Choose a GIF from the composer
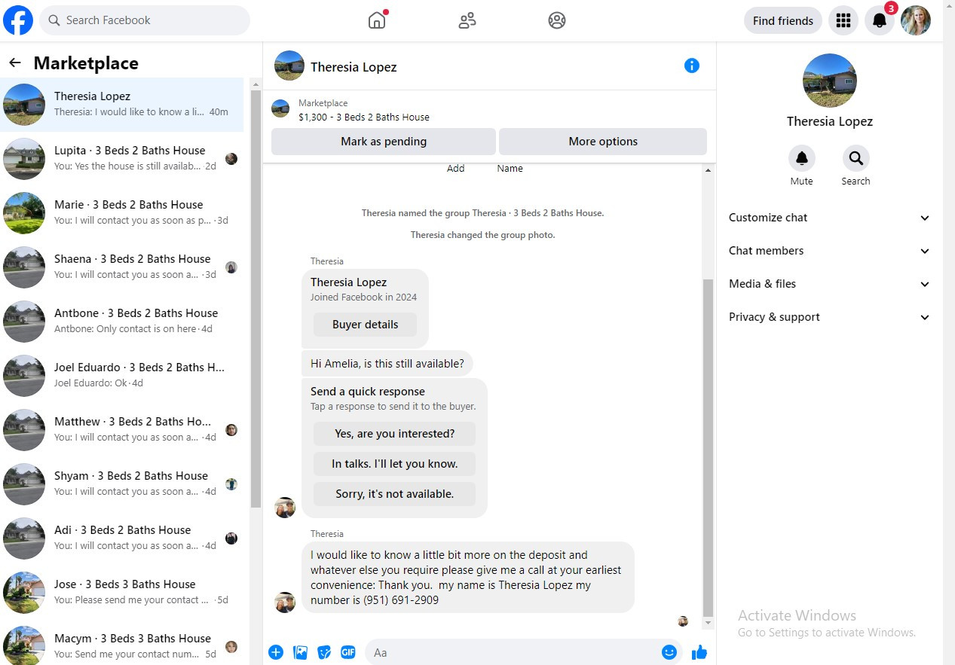Screen dimensions: 955x665 tap(347, 652)
